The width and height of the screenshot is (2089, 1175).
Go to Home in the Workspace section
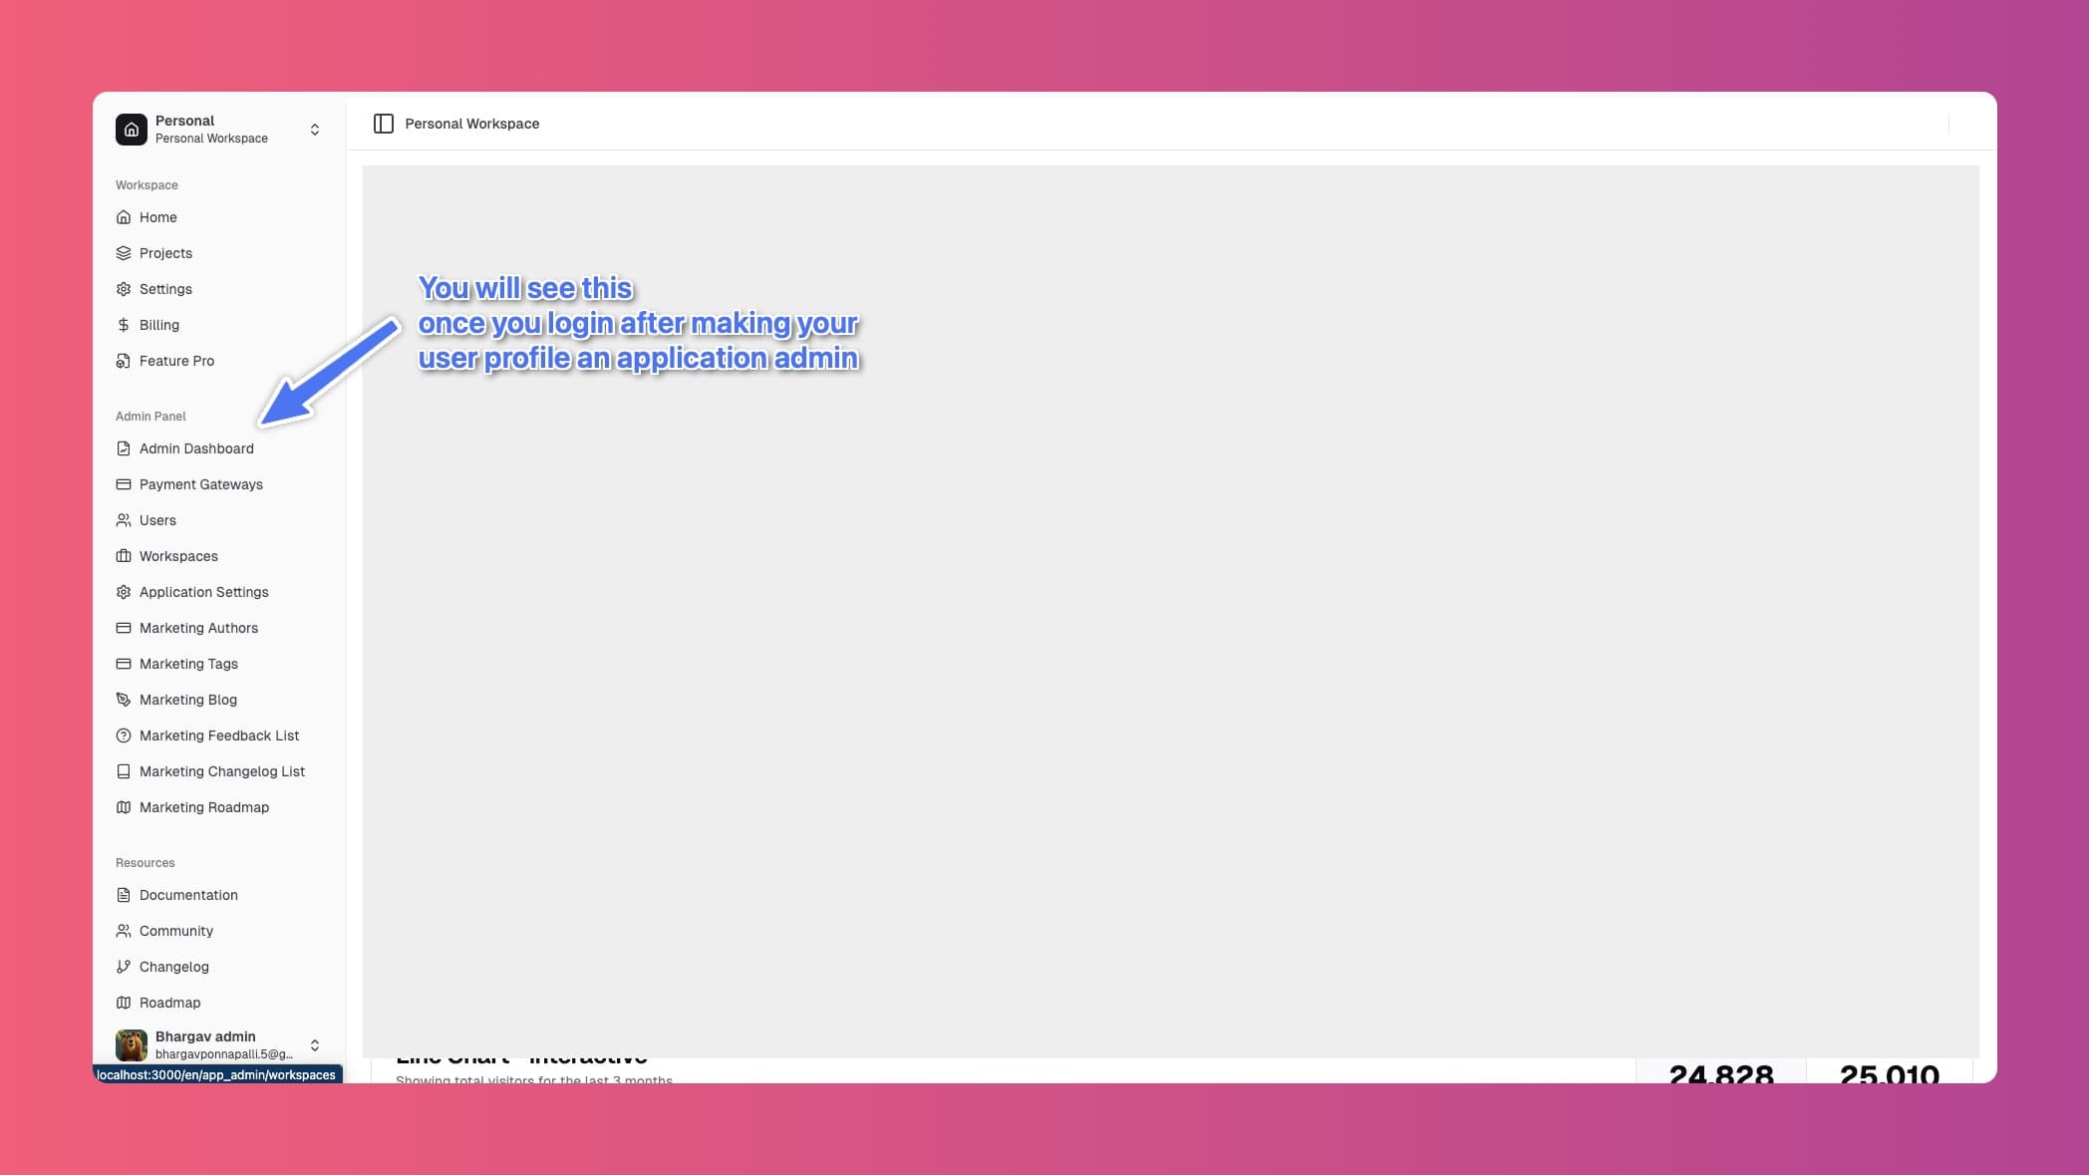pos(157,216)
